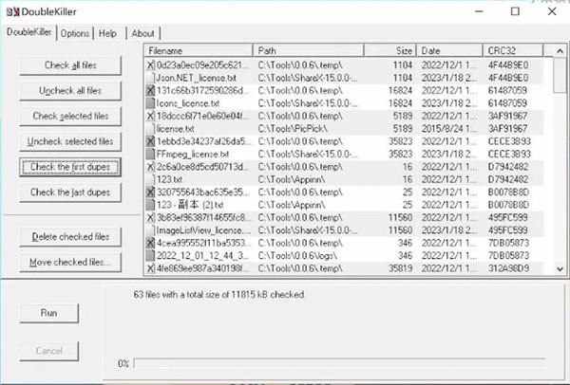Toggle the 4cea995552f11ba5353 file checkbox
The image size is (570, 385).
pos(150,243)
